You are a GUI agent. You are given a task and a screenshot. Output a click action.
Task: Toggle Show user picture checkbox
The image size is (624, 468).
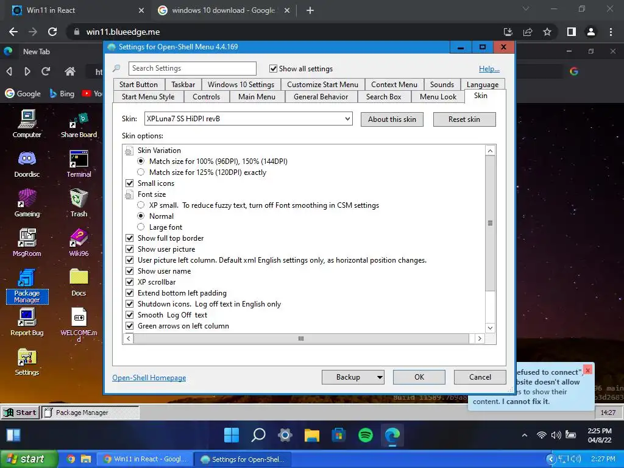pos(129,249)
